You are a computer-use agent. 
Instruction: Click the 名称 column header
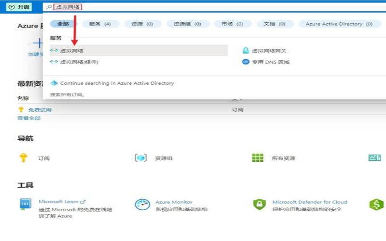(23, 98)
